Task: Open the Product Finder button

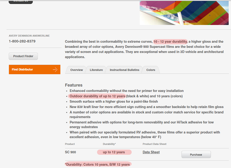Action: point(23,56)
